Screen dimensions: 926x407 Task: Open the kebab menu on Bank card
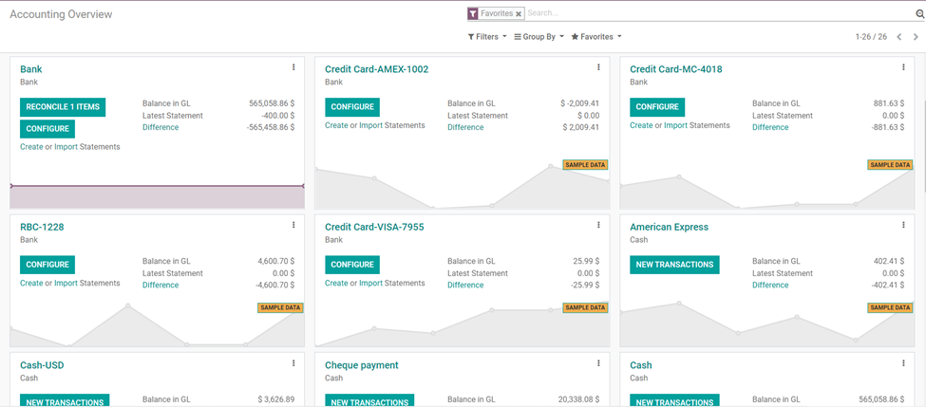[293, 67]
